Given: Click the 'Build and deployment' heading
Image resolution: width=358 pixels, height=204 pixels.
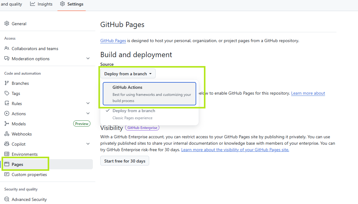Looking at the screenshot, I should (x=136, y=55).
